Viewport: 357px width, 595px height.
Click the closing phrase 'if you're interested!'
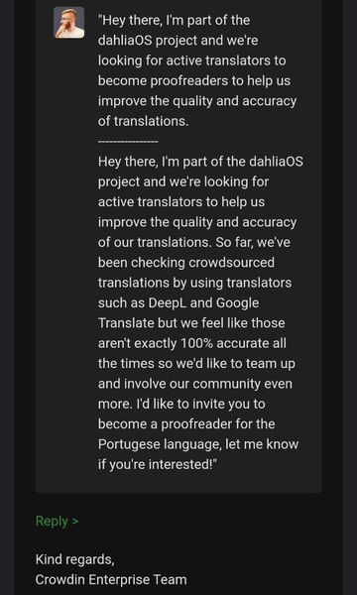[157, 464]
